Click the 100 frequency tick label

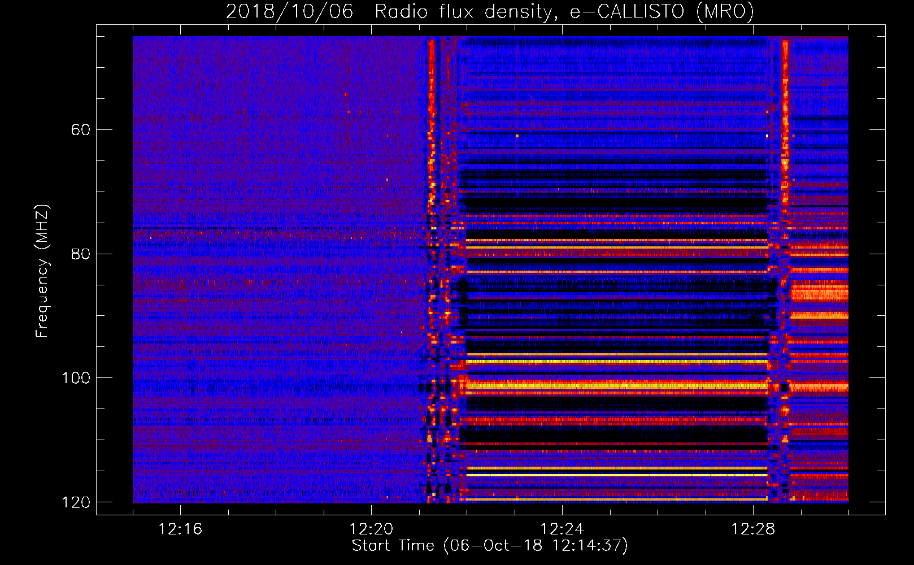click(76, 378)
